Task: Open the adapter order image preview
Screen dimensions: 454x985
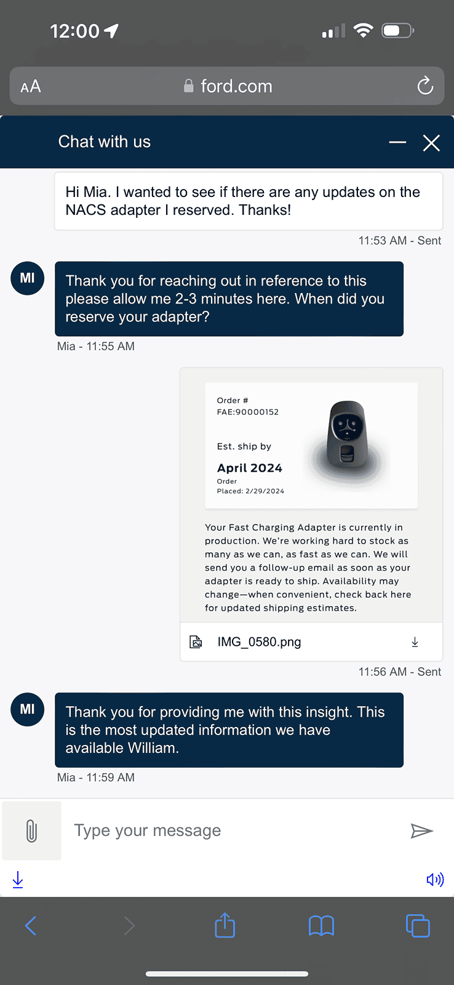Action: coord(311,496)
